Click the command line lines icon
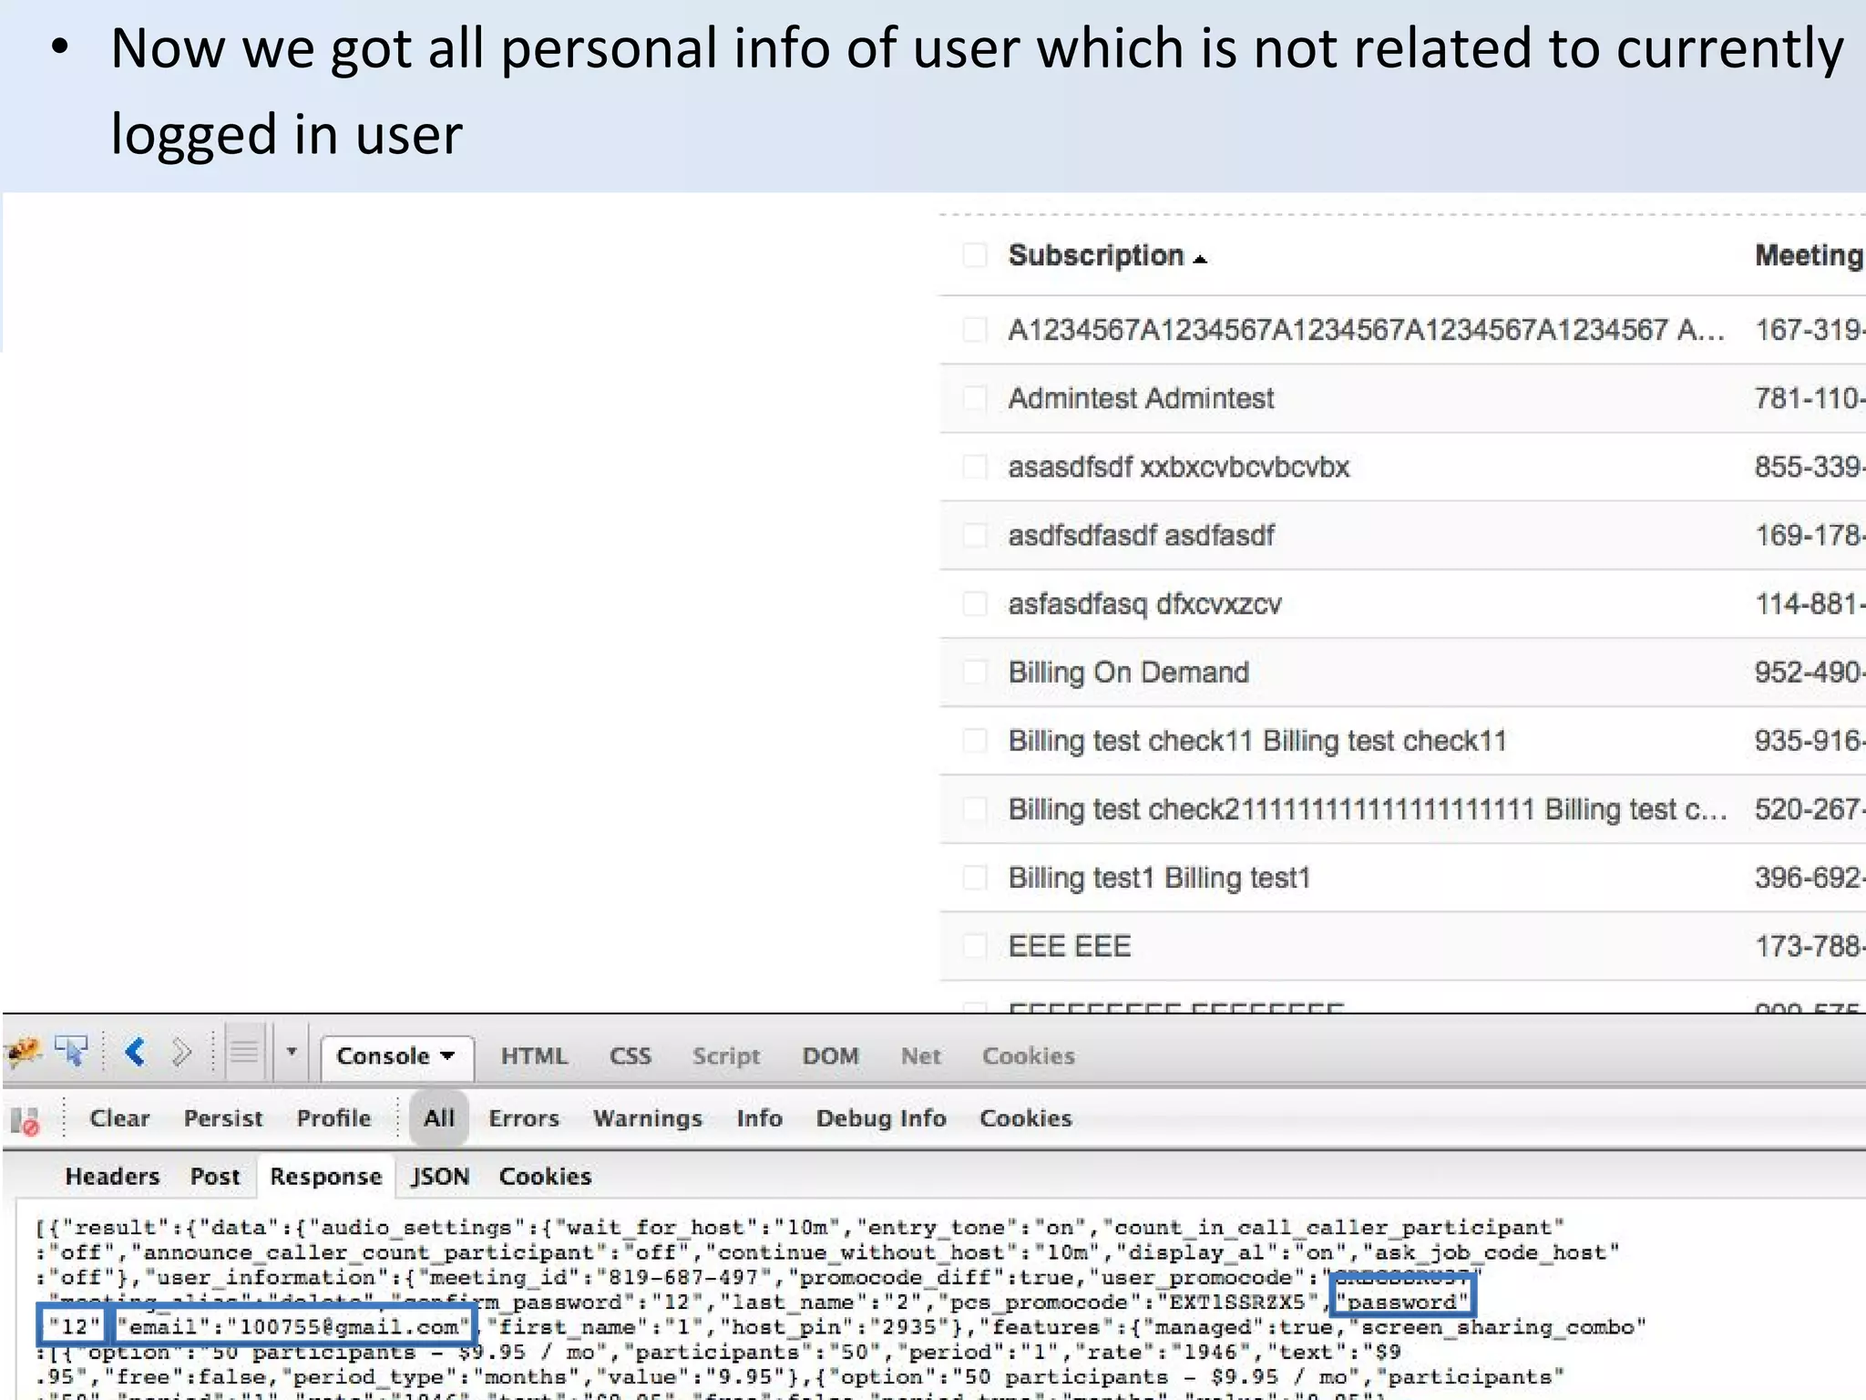 244,1053
